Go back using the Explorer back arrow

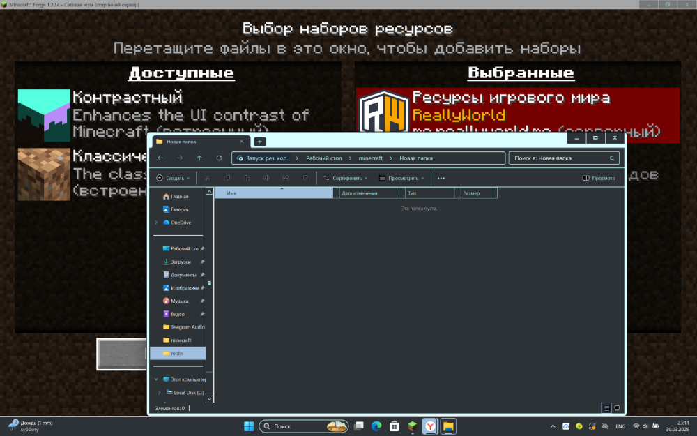pos(160,158)
